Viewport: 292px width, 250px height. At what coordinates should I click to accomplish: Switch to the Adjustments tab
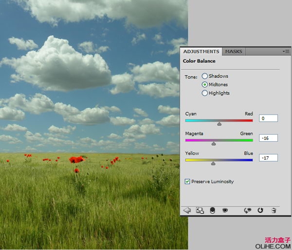point(201,52)
